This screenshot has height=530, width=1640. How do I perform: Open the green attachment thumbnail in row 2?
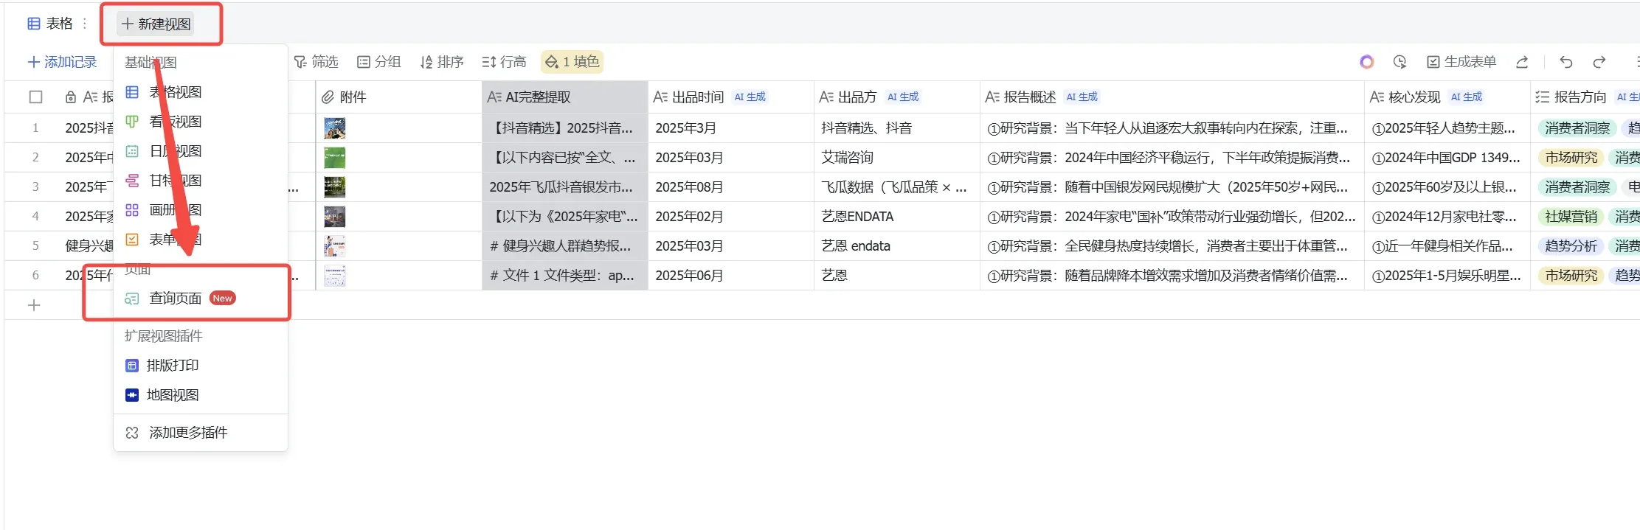click(335, 158)
